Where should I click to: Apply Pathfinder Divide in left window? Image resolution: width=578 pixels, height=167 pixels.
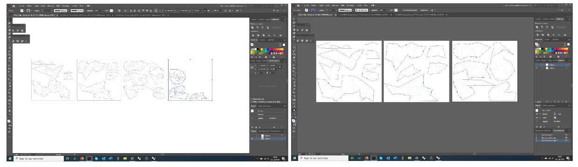(x=253, y=35)
